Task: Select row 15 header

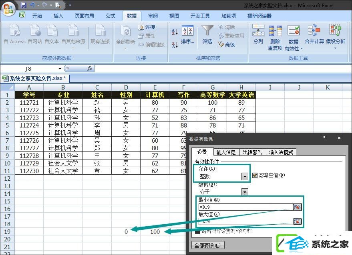Action: tap(7, 201)
